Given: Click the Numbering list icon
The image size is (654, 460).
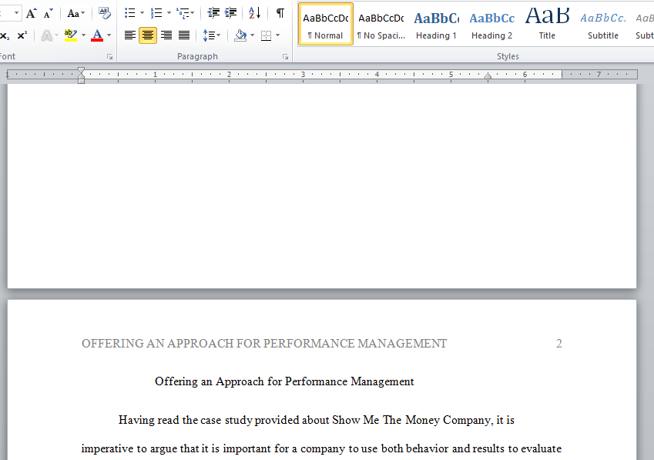Looking at the screenshot, I should (156, 13).
